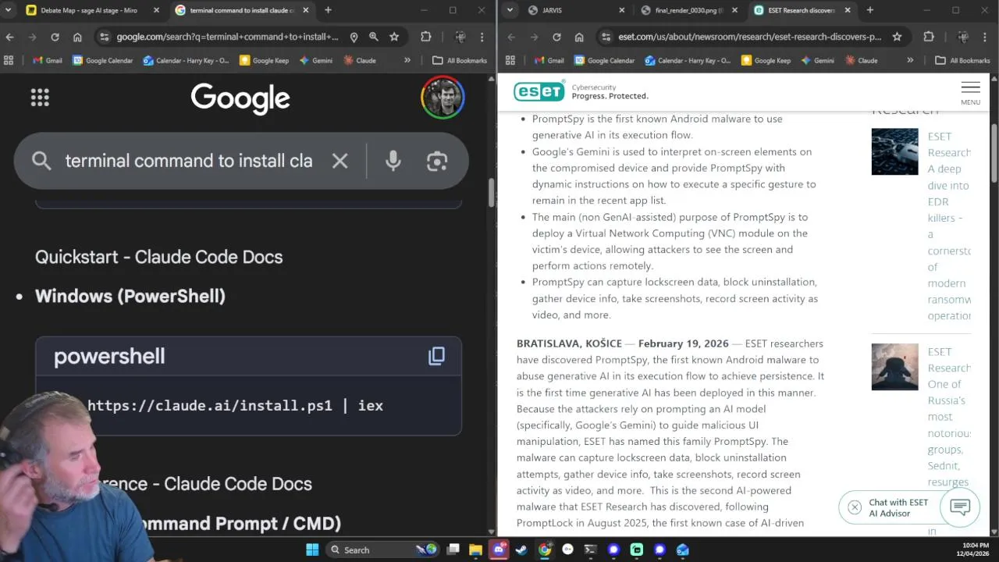Focus the Google search query field
This screenshot has height=562, width=999.
(x=189, y=161)
